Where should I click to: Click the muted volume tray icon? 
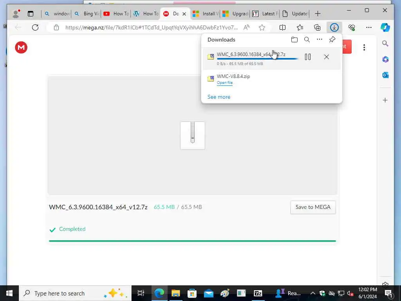coord(350,293)
